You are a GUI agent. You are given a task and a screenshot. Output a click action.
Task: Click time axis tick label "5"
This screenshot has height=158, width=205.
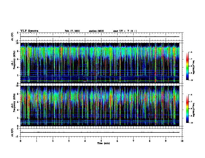click(101, 141)
